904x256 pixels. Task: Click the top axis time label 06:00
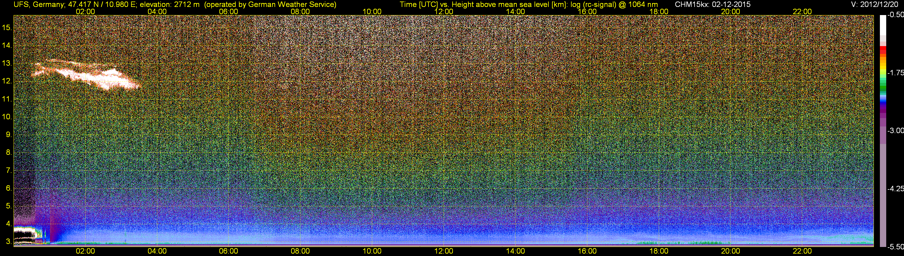point(228,11)
